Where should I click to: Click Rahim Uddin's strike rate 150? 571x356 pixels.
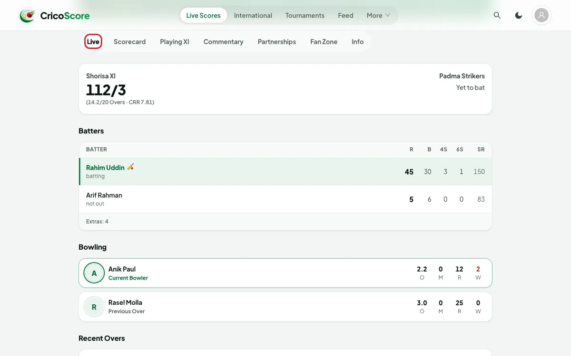pos(479,172)
